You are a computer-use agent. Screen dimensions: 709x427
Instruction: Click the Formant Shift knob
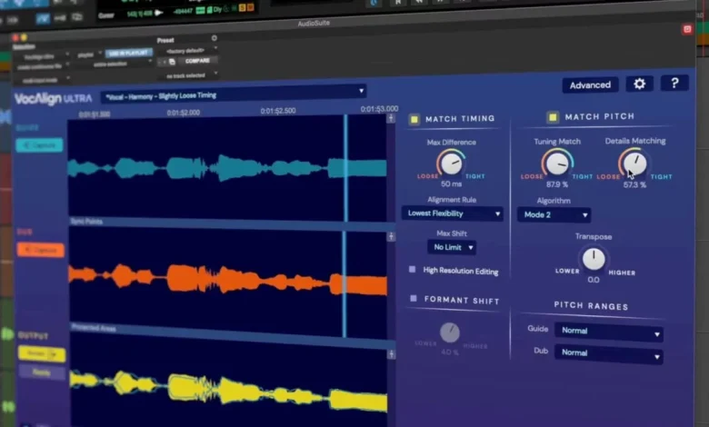click(x=450, y=333)
